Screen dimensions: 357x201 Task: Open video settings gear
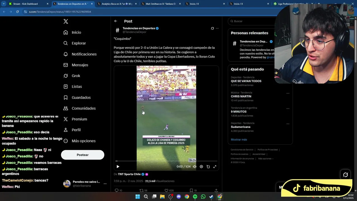click(201, 167)
